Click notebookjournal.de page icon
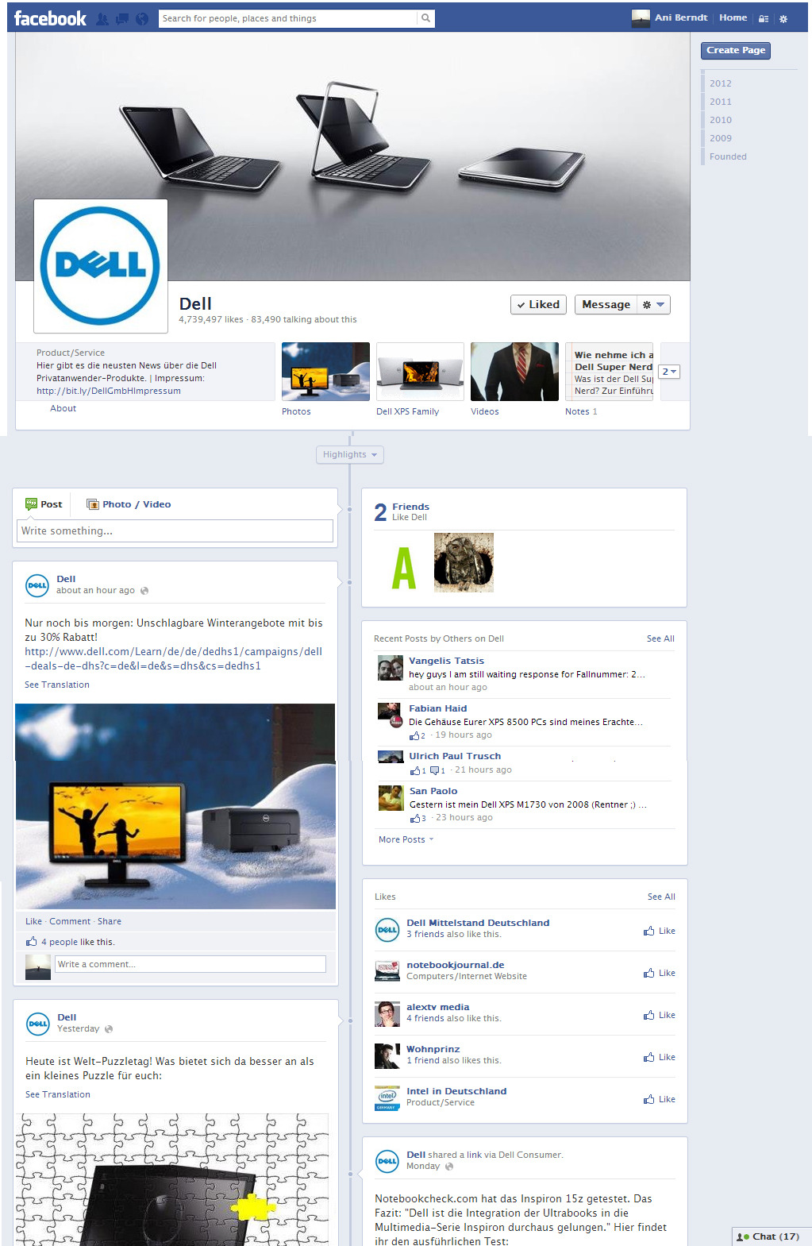 (387, 971)
